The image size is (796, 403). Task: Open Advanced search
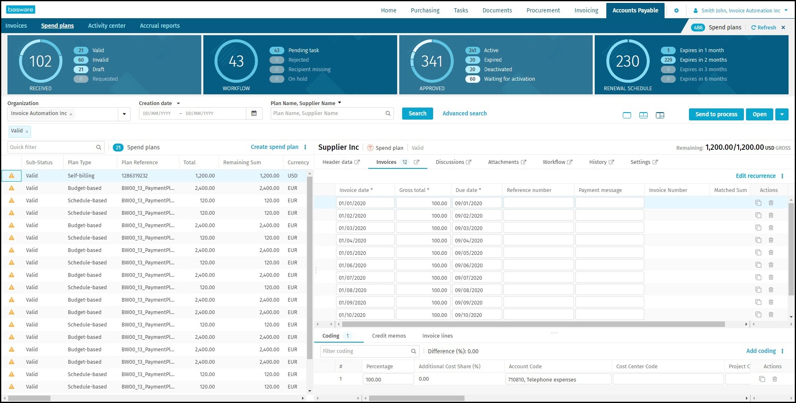[x=465, y=113]
